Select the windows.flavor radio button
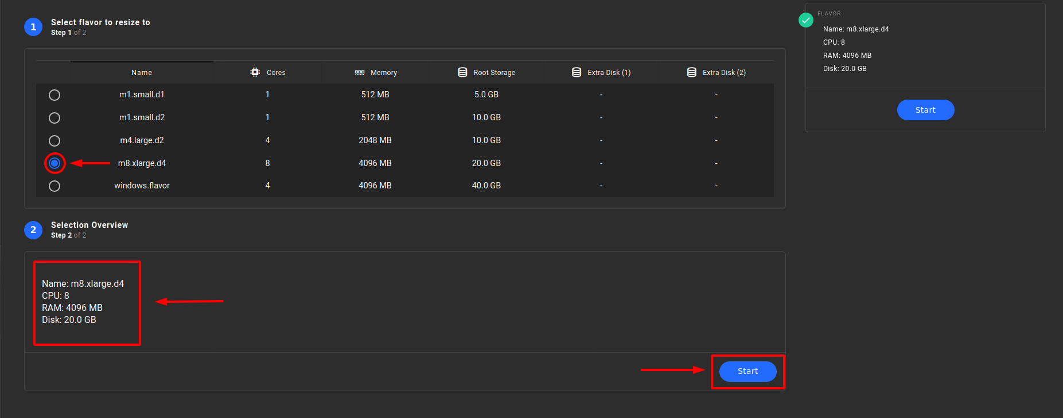This screenshot has height=418, width=1063. [54, 186]
